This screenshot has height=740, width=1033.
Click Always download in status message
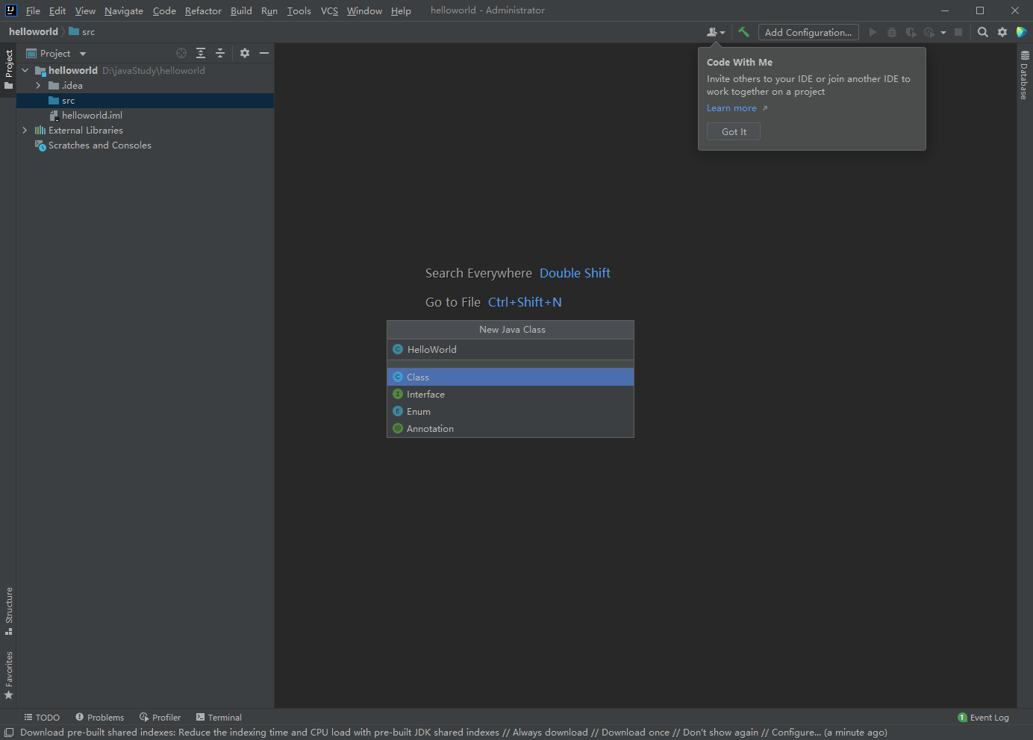(550, 733)
